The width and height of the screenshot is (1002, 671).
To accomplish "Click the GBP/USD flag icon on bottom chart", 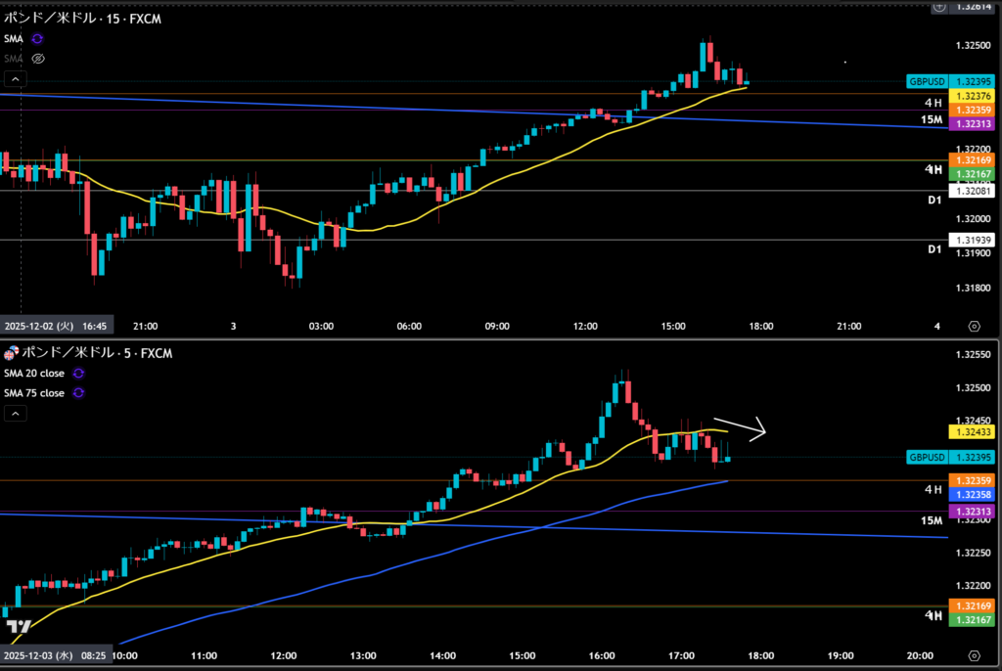I will click(11, 352).
